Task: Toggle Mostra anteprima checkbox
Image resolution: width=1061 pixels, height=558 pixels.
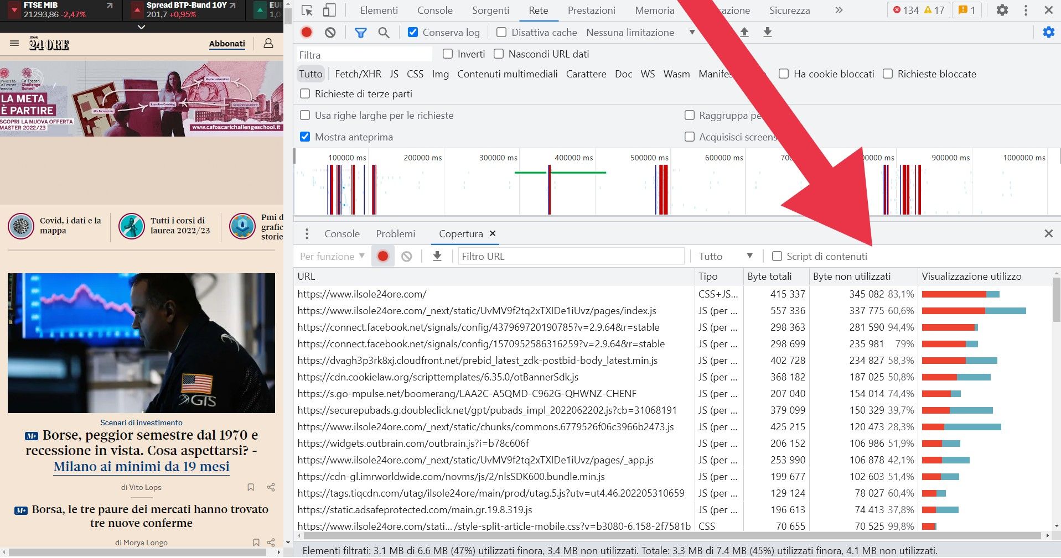Action: [x=305, y=137]
